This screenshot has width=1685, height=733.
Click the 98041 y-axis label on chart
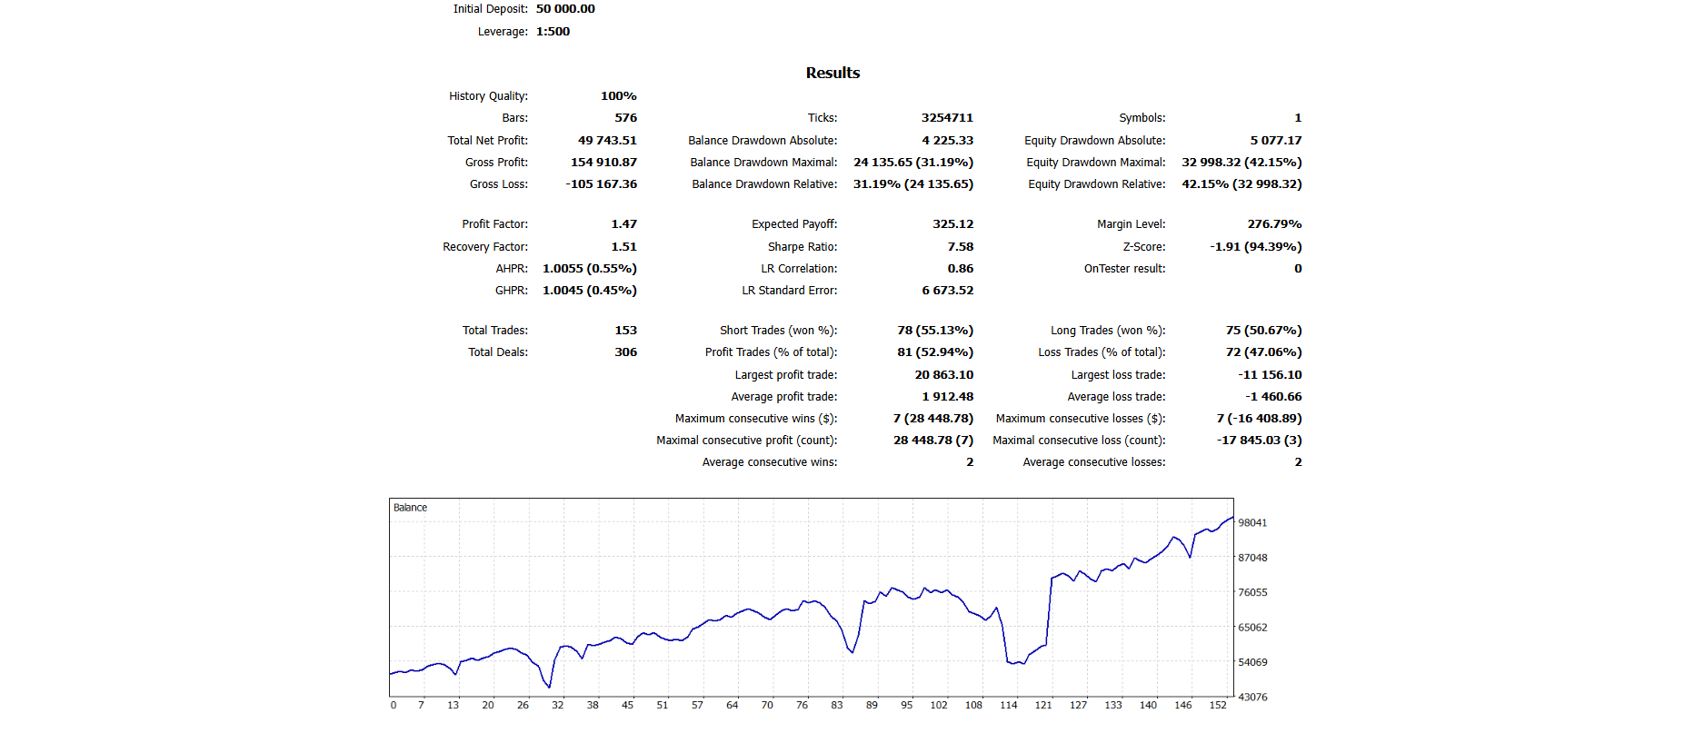[x=1251, y=523]
